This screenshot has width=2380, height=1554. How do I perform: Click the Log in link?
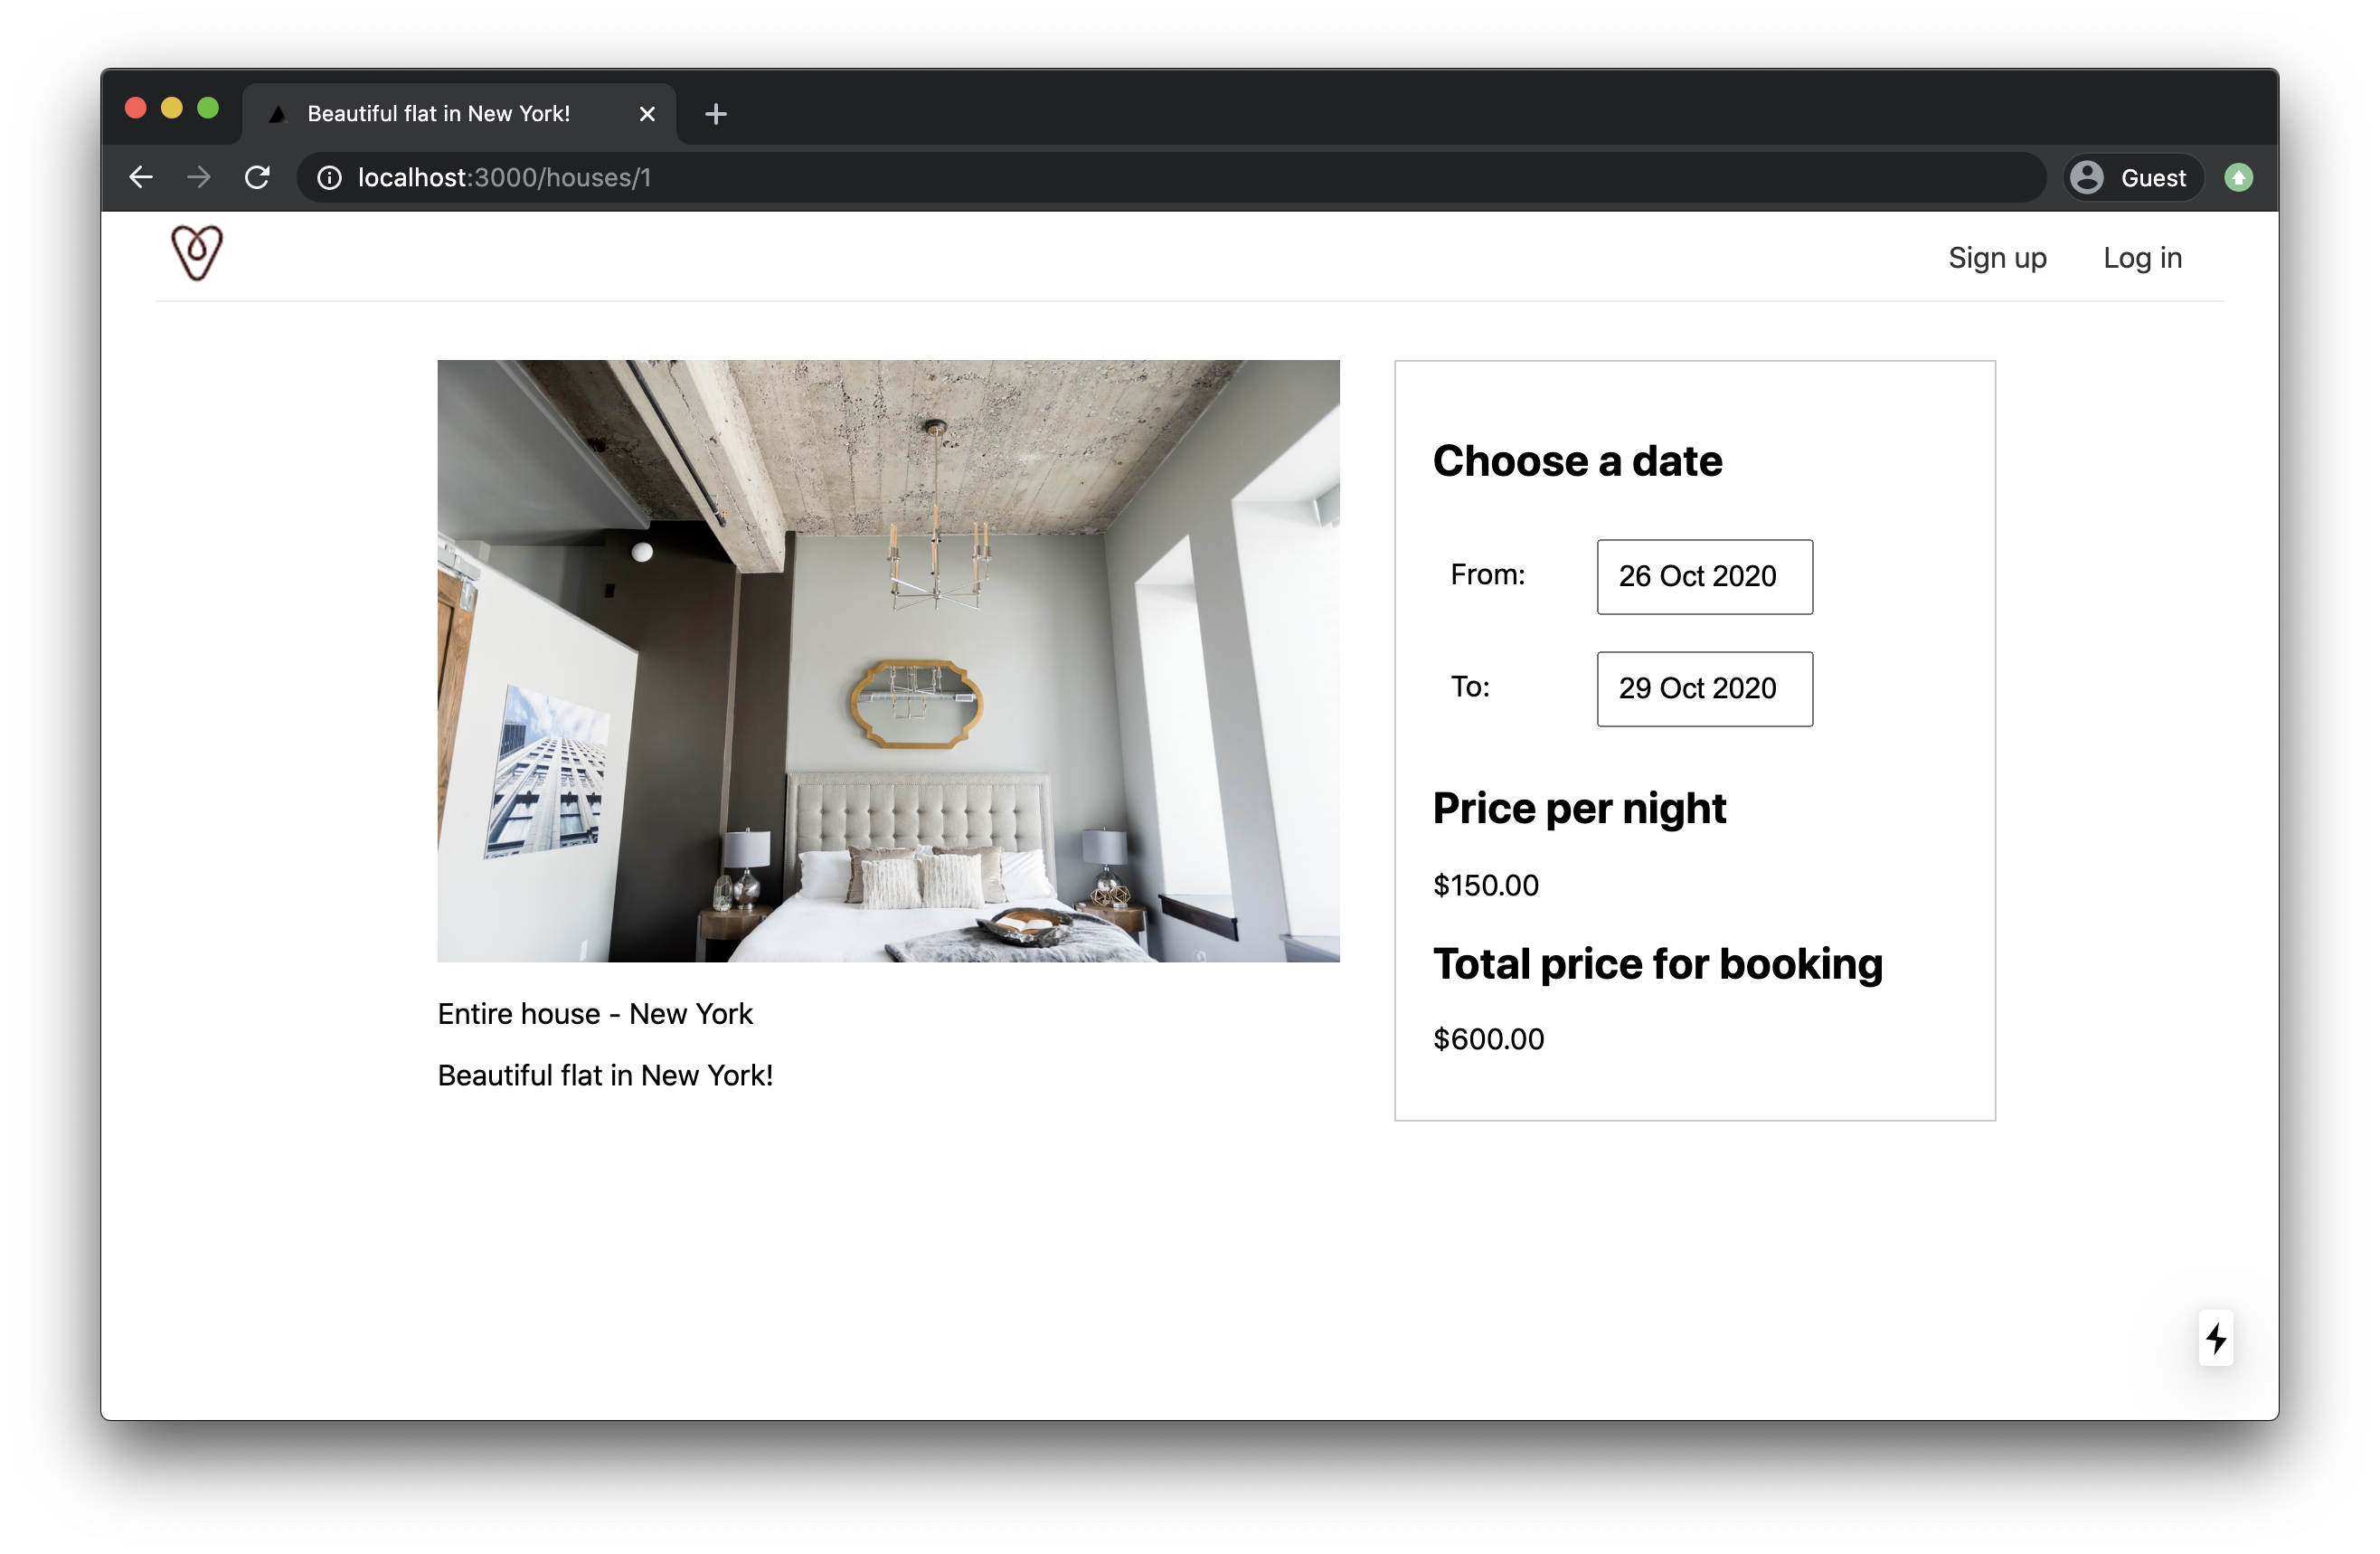coord(2141,258)
